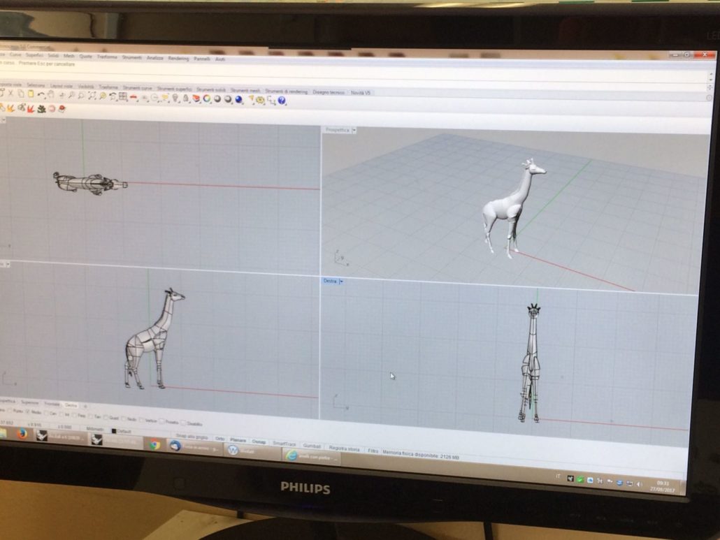Click the blue Render sphere icon
This screenshot has height=540, width=720.
coord(238,99)
